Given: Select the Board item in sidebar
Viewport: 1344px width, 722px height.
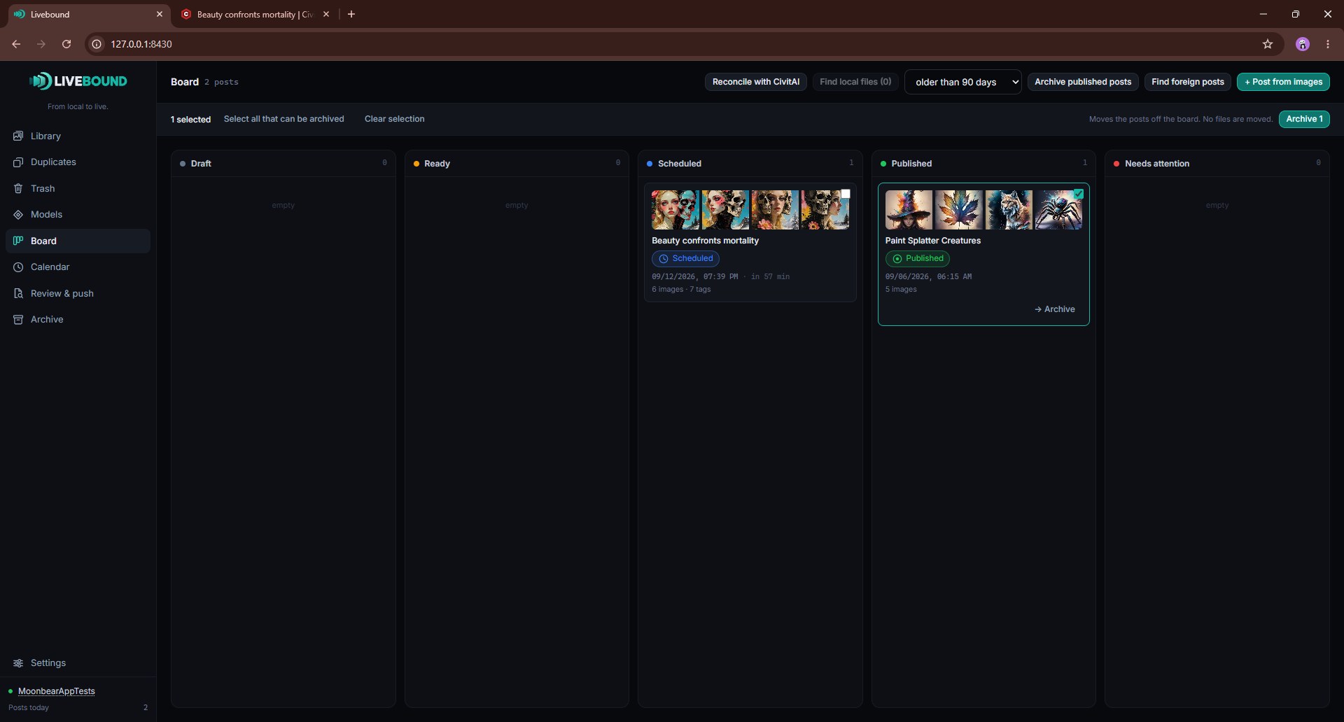Looking at the screenshot, I should click(78, 241).
